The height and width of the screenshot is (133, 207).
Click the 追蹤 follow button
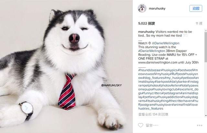(196, 8)
